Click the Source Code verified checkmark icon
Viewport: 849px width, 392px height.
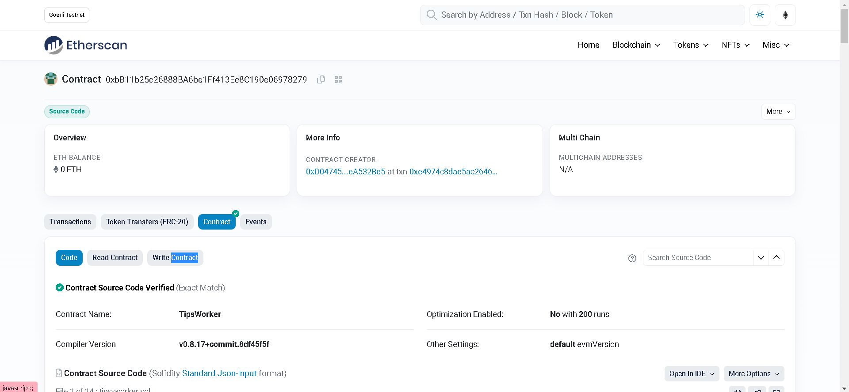tap(60, 287)
